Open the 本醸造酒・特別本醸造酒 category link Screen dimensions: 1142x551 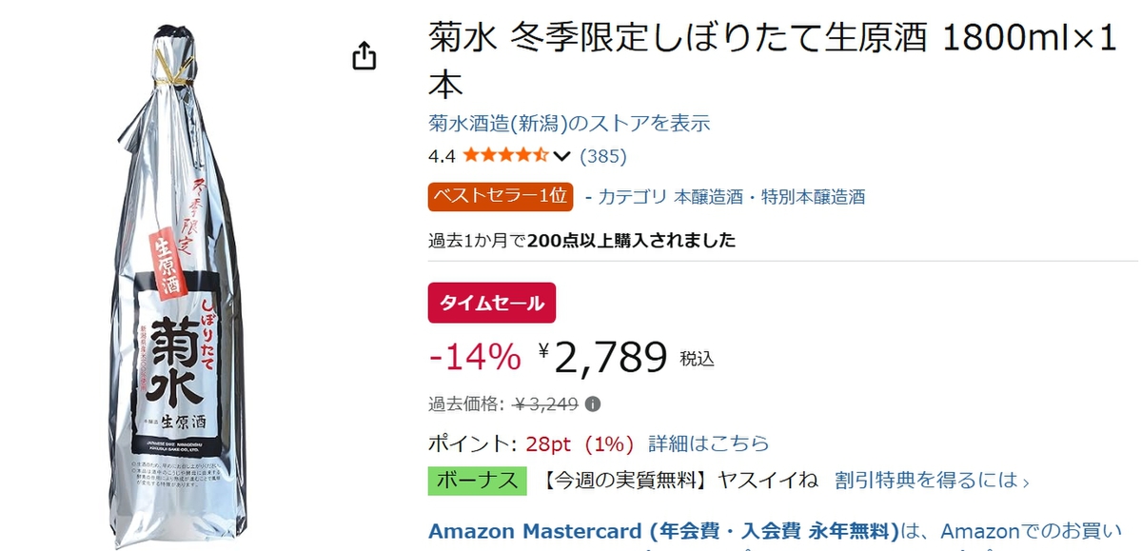point(769,197)
